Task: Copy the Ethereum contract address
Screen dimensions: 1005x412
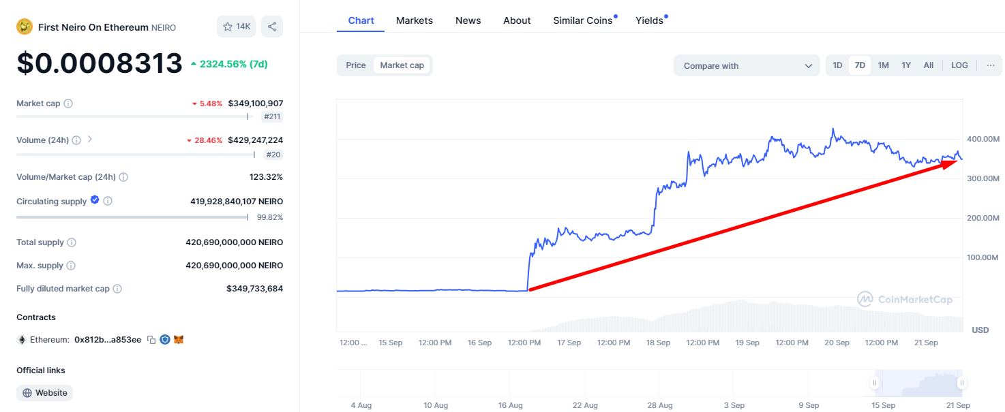Action: point(151,339)
